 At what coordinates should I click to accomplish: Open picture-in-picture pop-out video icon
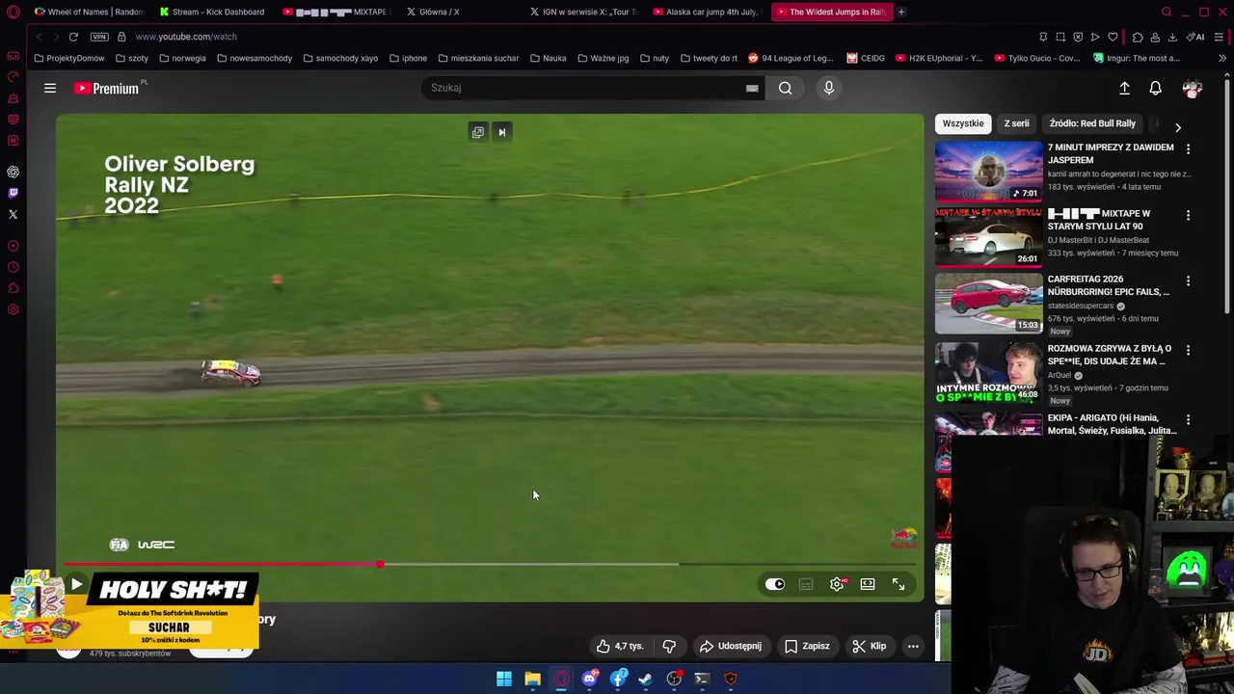pos(477,132)
